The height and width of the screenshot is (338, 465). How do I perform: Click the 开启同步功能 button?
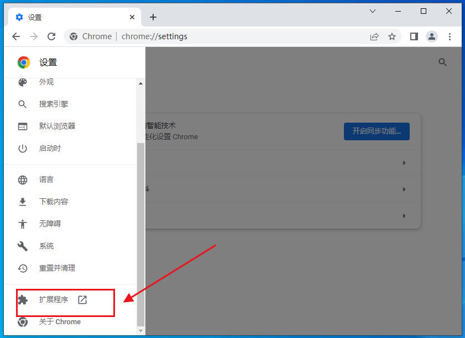point(377,131)
